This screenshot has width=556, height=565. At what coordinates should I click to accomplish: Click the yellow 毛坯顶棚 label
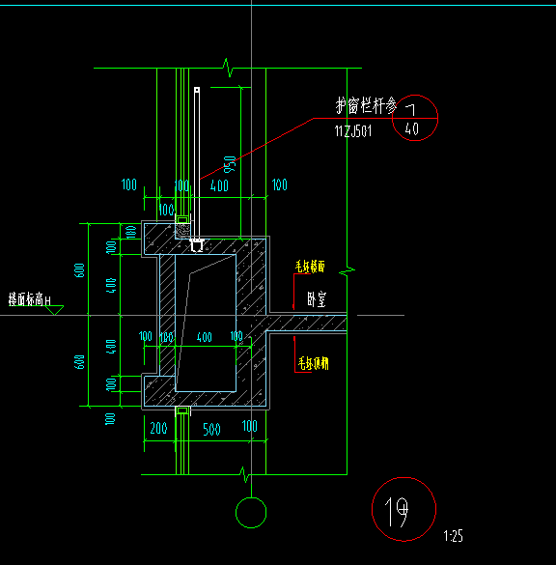[x=314, y=363]
